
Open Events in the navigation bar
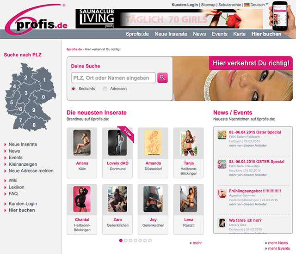(220, 34)
